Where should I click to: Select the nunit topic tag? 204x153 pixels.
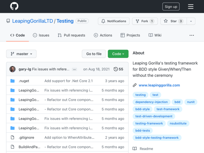[191, 102]
